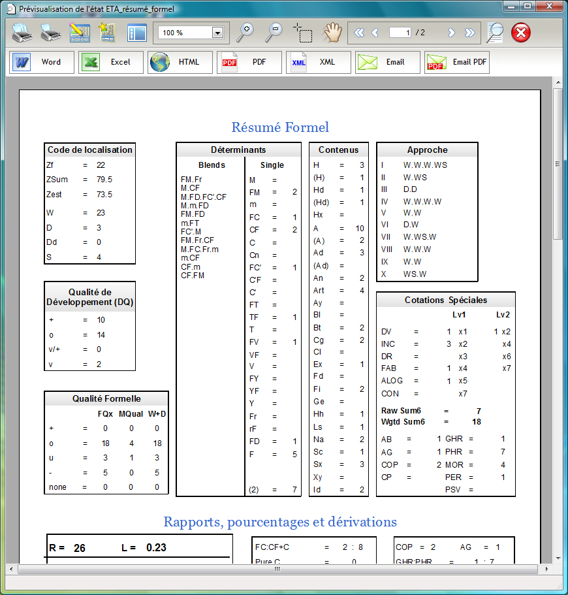This screenshot has height=595, width=568.
Task: Export the report as PDF
Action: [248, 62]
